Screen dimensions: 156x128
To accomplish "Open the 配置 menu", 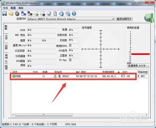I will (13, 8).
